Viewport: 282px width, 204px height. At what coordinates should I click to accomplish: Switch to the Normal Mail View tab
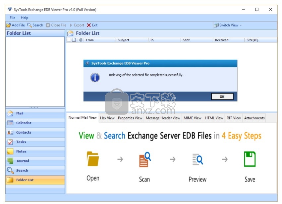click(83, 117)
